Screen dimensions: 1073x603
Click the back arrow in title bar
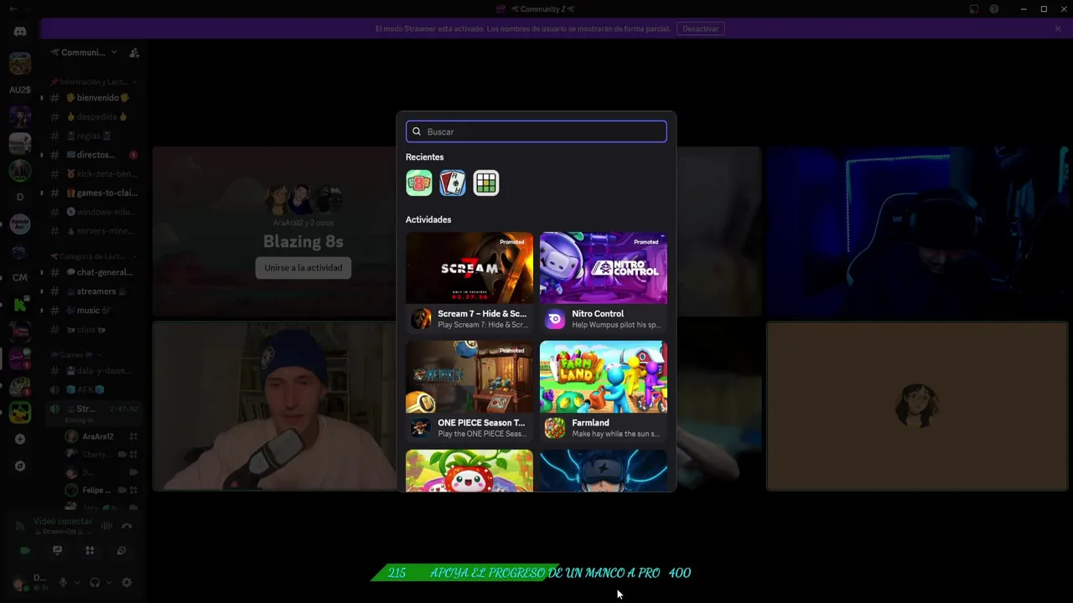(x=13, y=9)
